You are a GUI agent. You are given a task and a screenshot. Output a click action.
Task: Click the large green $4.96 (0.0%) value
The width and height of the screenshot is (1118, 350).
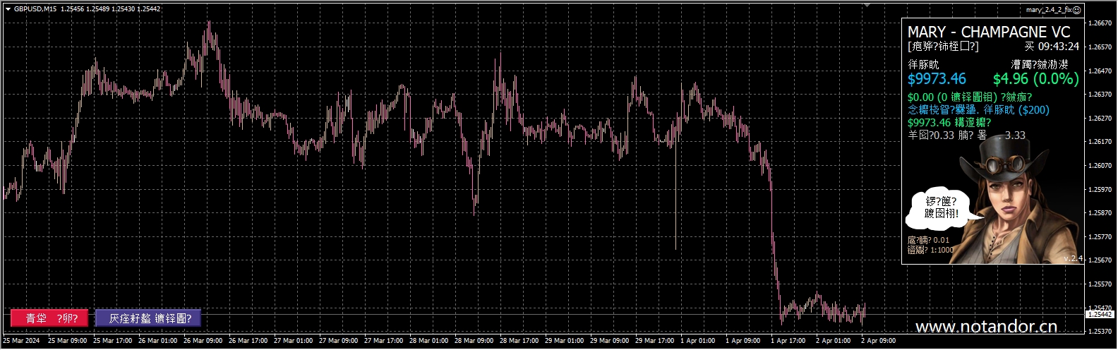(x=1035, y=79)
